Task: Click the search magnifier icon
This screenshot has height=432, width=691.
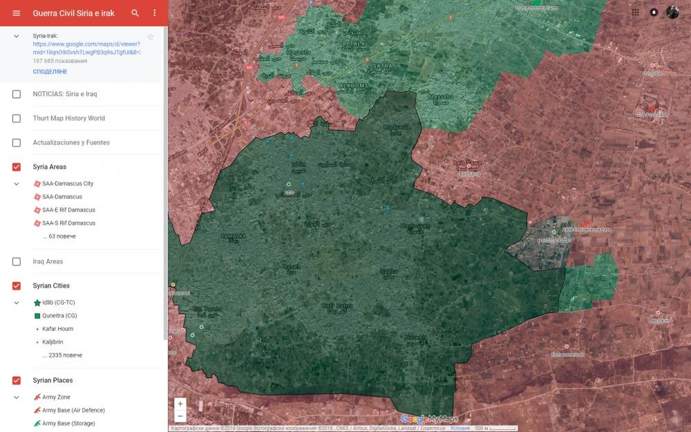Action: click(135, 13)
